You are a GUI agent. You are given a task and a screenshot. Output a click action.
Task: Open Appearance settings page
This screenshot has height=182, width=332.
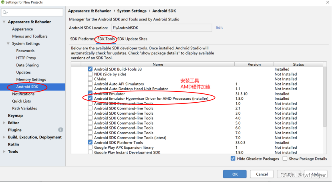click(x=22, y=29)
